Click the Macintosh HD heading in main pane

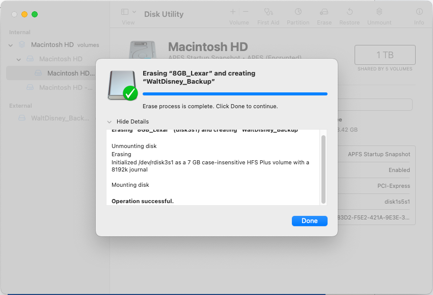click(x=208, y=47)
